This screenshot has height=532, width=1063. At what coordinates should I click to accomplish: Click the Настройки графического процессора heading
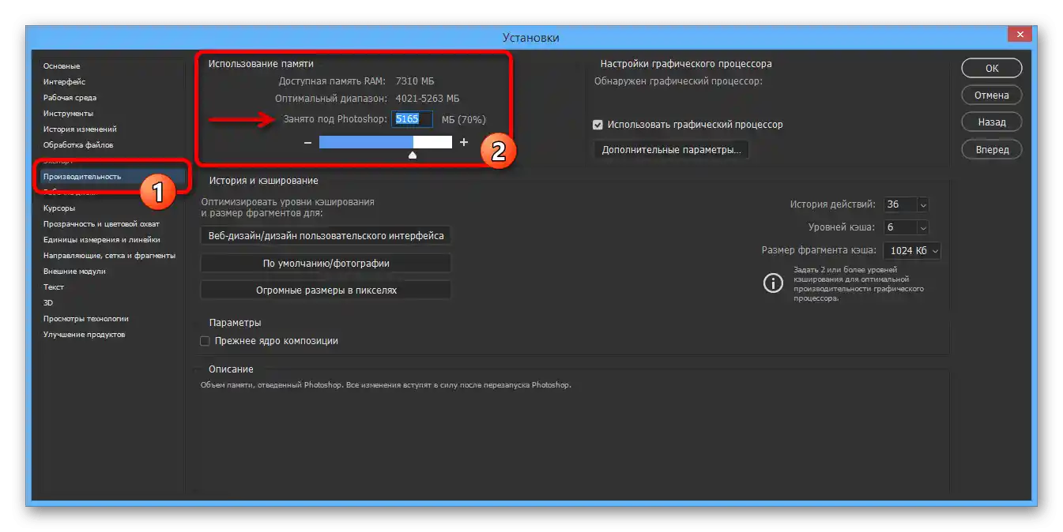(x=686, y=64)
